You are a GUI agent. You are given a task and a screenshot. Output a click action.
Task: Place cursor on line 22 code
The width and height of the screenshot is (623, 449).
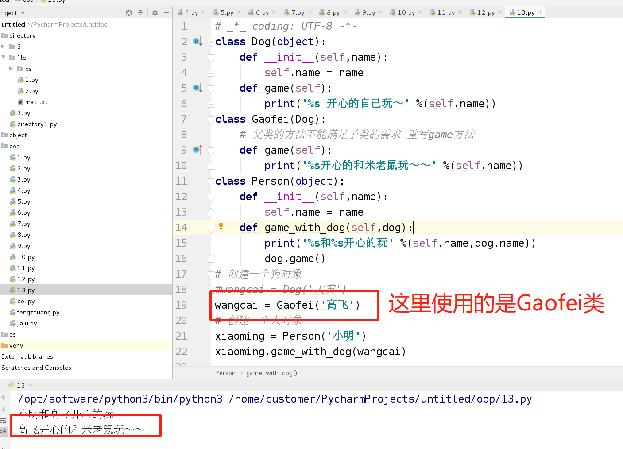coord(310,352)
